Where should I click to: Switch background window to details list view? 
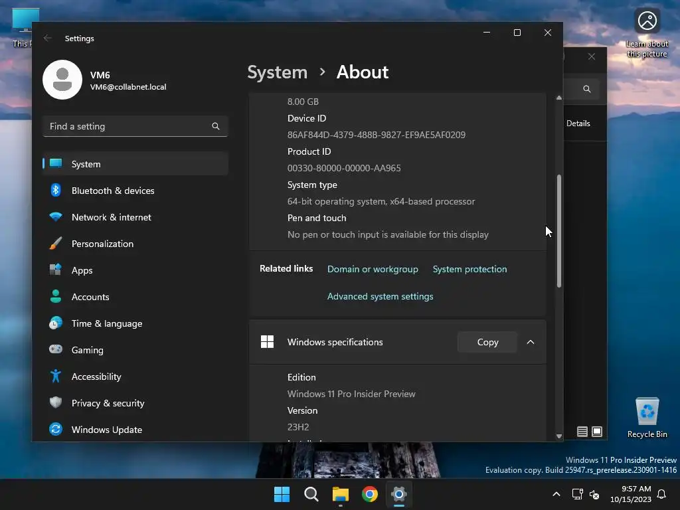click(x=582, y=432)
